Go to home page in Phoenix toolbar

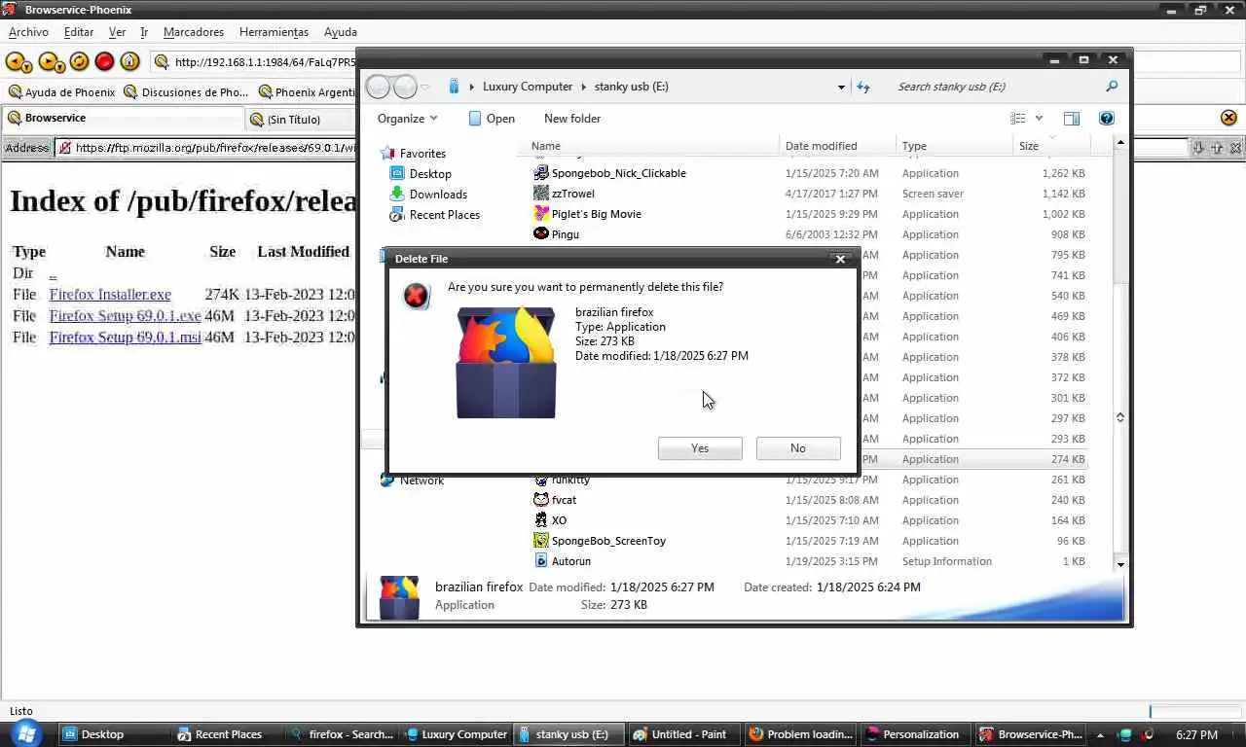click(129, 62)
